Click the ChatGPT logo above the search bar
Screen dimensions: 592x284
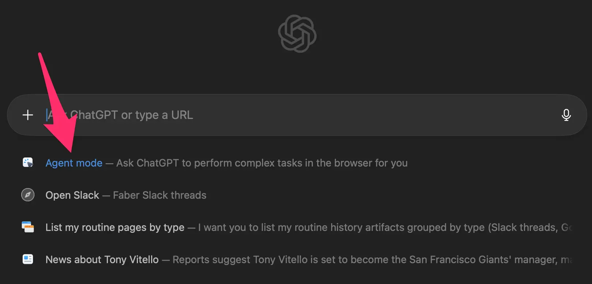[x=297, y=34]
